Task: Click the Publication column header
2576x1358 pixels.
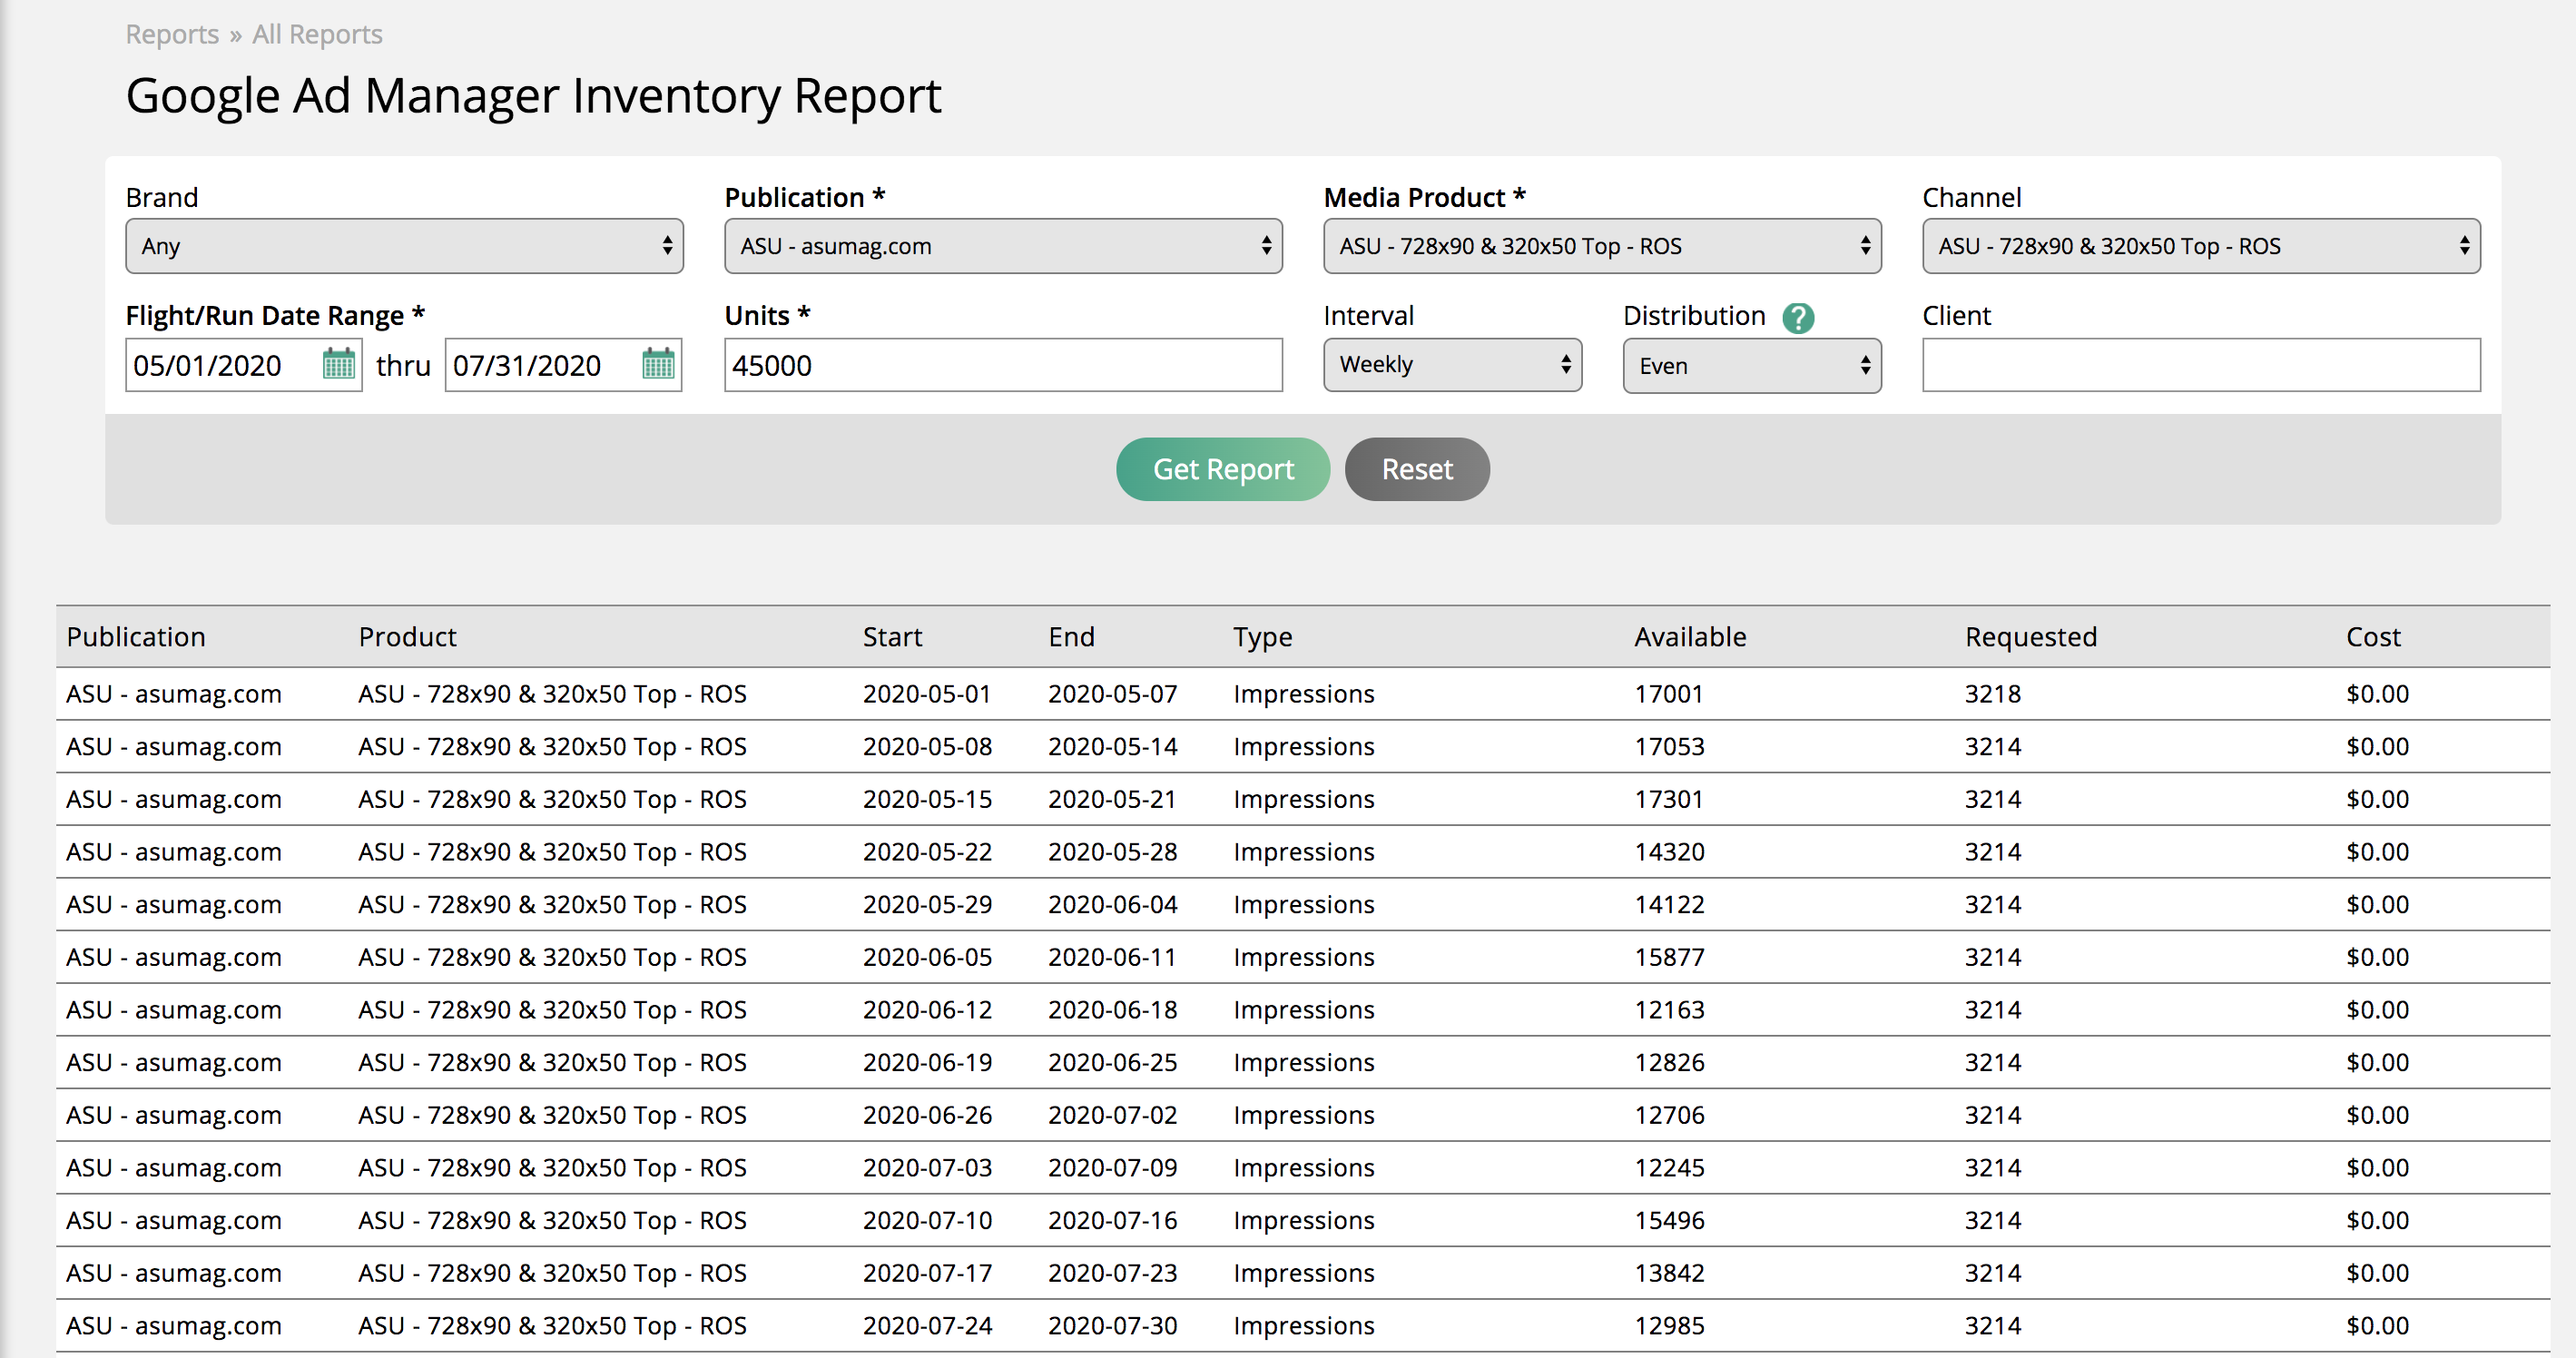Action: 136,637
